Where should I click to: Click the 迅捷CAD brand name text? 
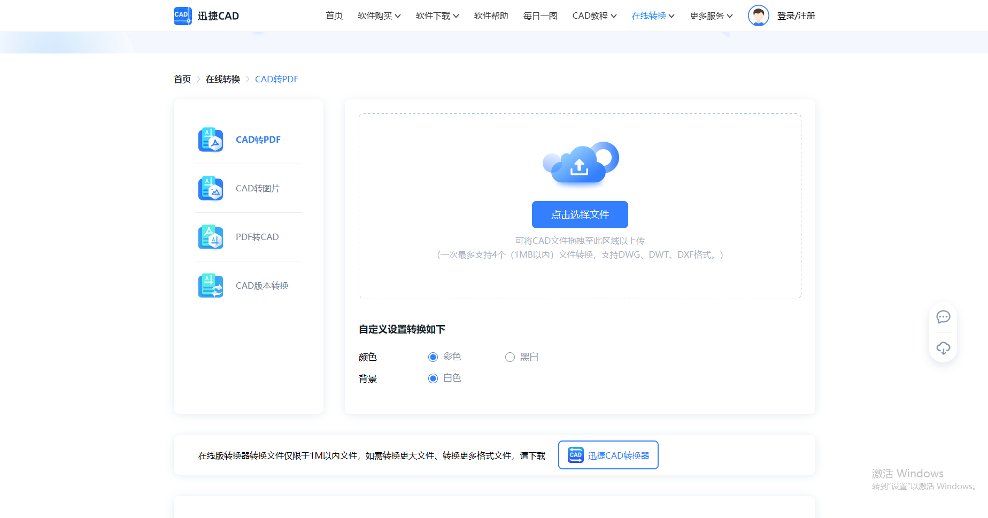tap(218, 16)
